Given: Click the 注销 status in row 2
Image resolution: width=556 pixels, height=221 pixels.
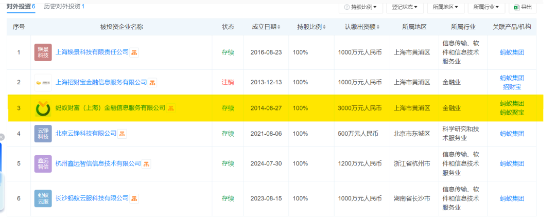Looking at the screenshot, I should (228, 83).
